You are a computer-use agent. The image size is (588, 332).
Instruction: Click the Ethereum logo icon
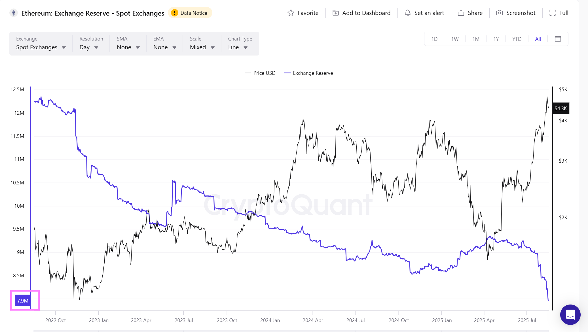pyautogui.click(x=13, y=13)
